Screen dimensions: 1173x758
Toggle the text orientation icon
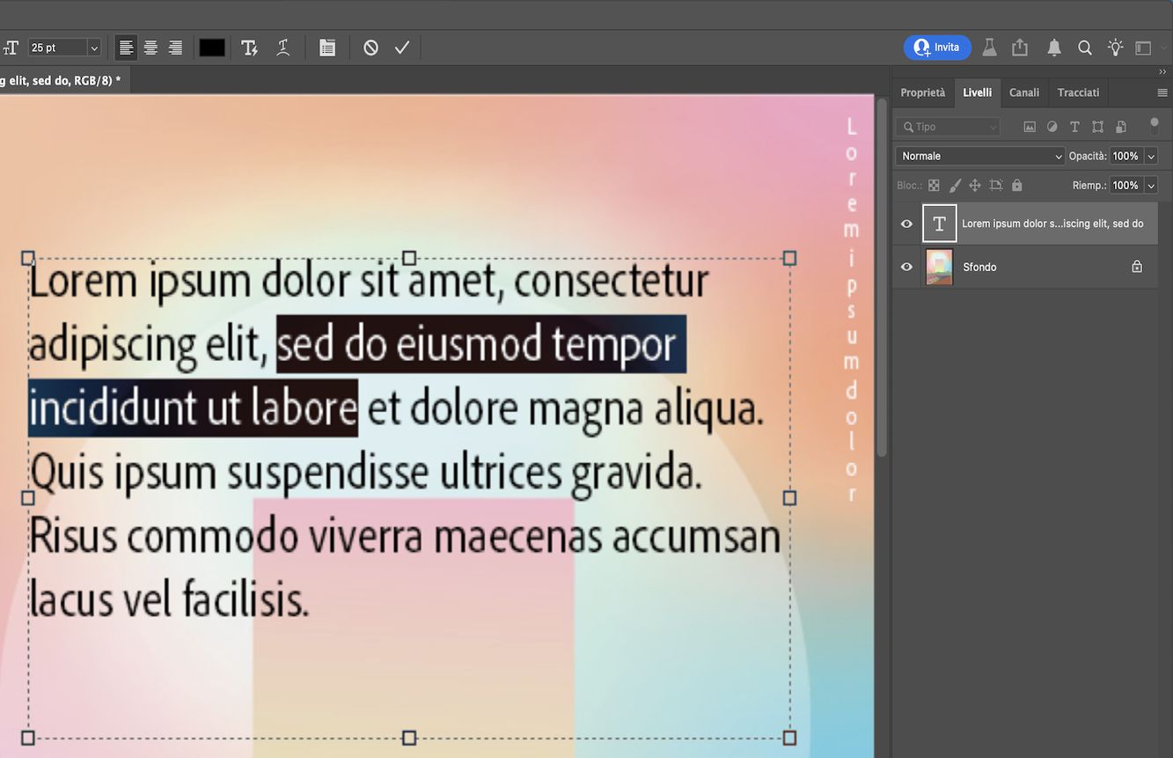click(x=11, y=47)
